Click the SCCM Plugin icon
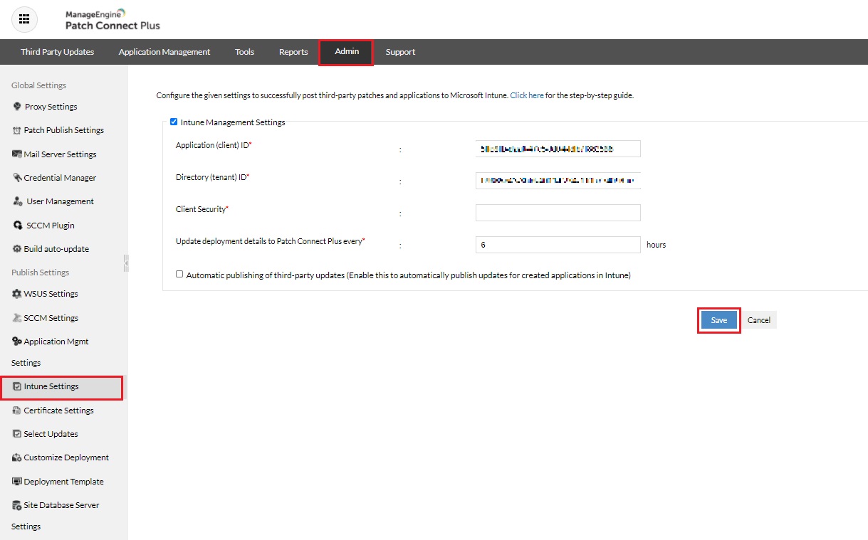The width and height of the screenshot is (868, 540). [x=18, y=226]
